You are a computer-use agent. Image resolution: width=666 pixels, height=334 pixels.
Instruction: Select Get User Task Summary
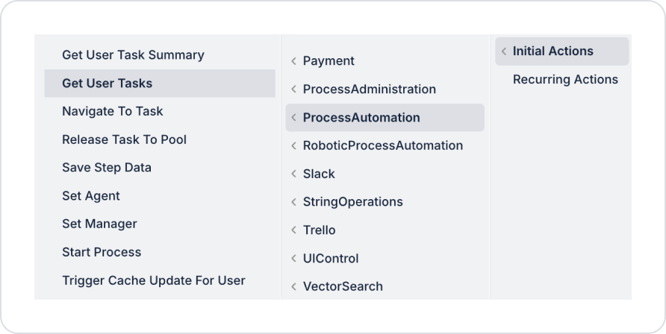pos(133,55)
